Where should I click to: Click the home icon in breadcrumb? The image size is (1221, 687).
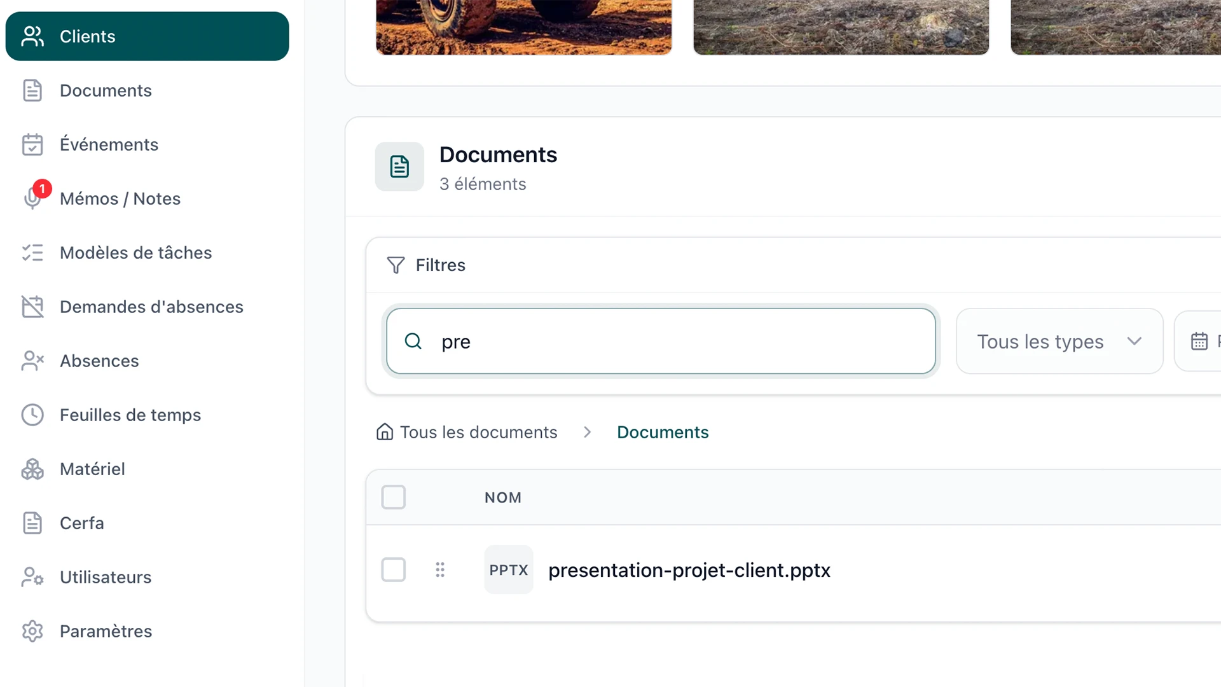(385, 432)
